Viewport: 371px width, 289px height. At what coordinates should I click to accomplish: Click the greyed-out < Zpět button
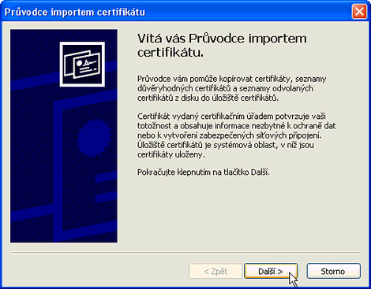click(x=215, y=271)
